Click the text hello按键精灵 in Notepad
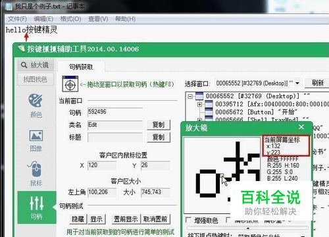 tap(32, 30)
